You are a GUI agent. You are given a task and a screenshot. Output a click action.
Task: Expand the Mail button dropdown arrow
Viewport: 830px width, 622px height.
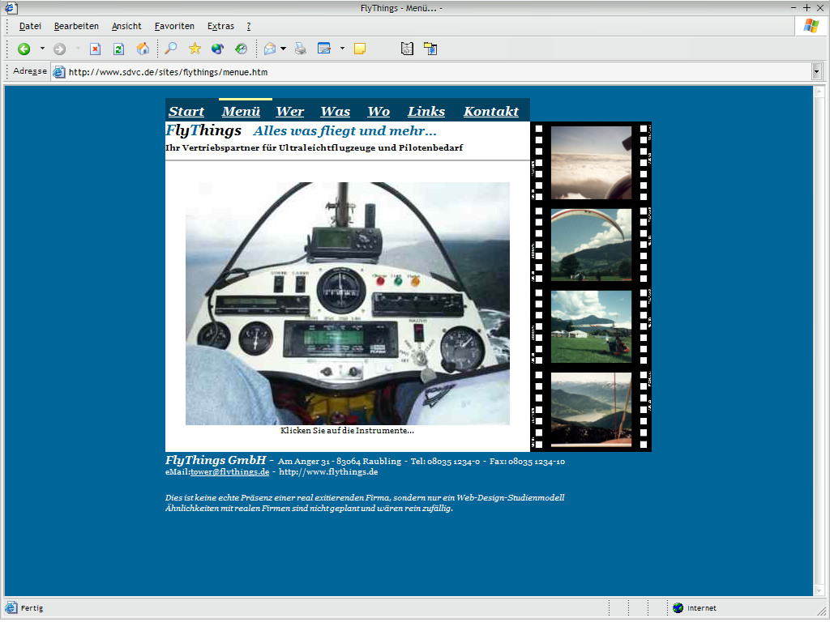tap(283, 49)
